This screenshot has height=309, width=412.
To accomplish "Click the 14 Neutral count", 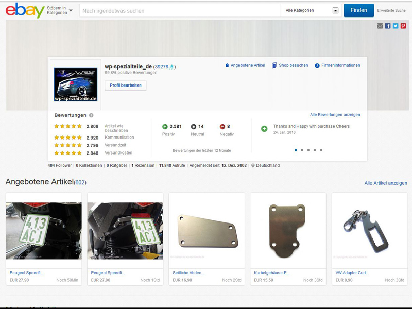I will tap(201, 127).
